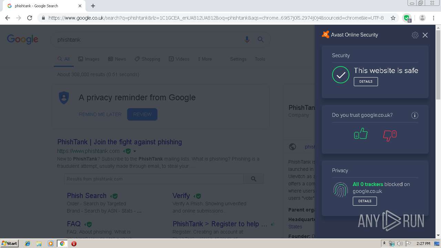Expand the More search options menu

(x=205, y=59)
